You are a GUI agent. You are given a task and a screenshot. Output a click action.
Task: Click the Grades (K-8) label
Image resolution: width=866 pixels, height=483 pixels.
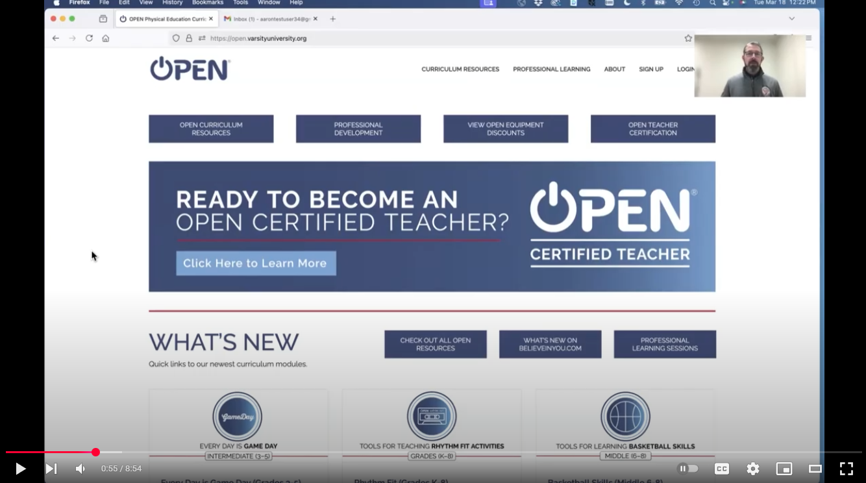point(432,456)
